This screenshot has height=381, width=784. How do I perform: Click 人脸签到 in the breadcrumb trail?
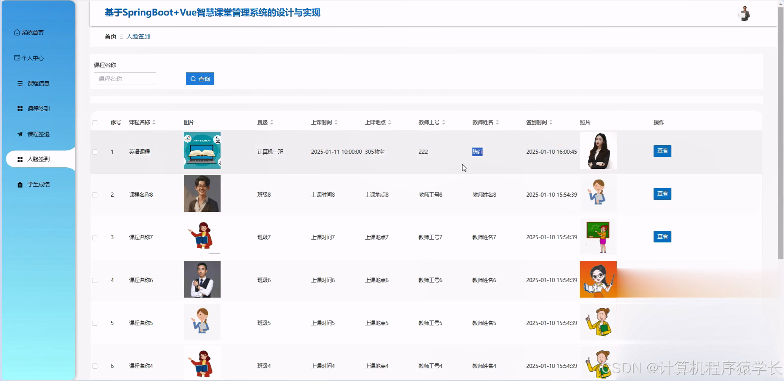(138, 36)
